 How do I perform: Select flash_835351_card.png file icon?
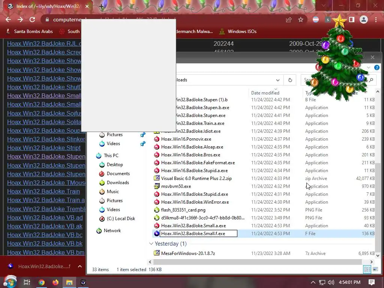pos(157,210)
